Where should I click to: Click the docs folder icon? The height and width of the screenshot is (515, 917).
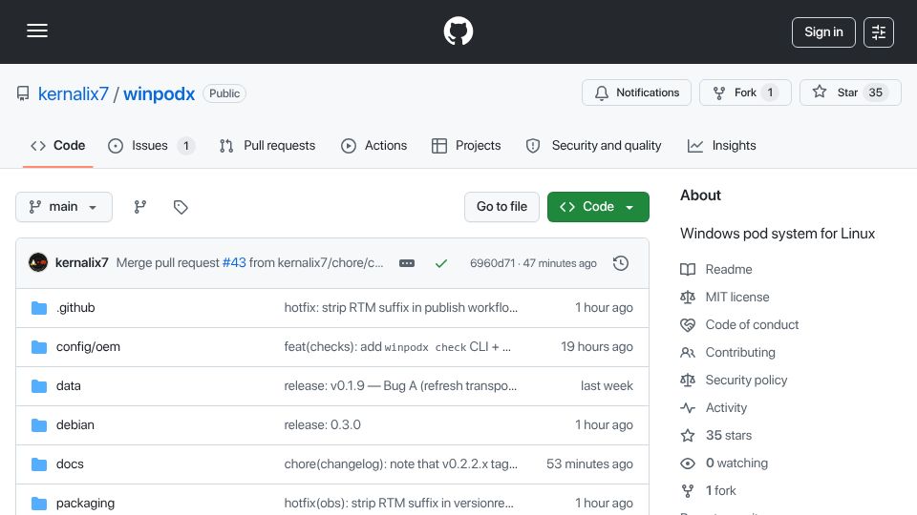(x=39, y=464)
